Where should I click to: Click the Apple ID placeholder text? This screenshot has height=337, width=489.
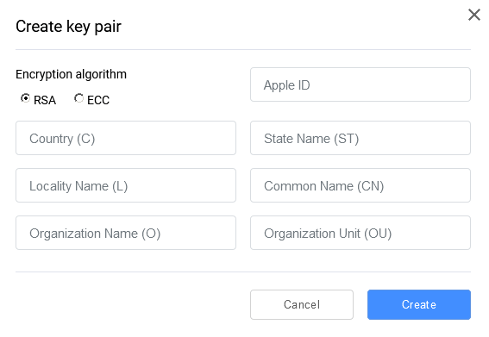click(x=287, y=85)
